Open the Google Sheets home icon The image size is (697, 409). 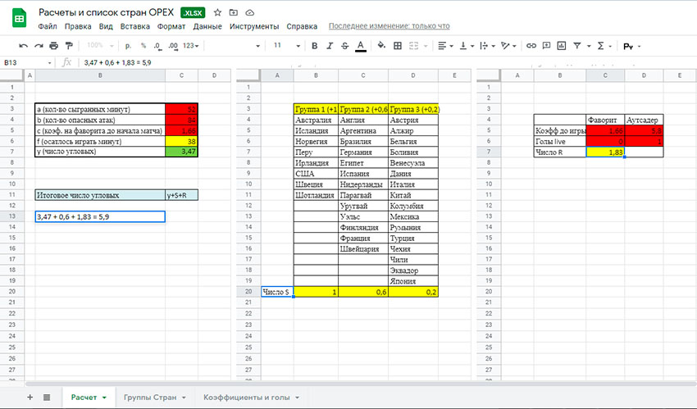[19, 19]
